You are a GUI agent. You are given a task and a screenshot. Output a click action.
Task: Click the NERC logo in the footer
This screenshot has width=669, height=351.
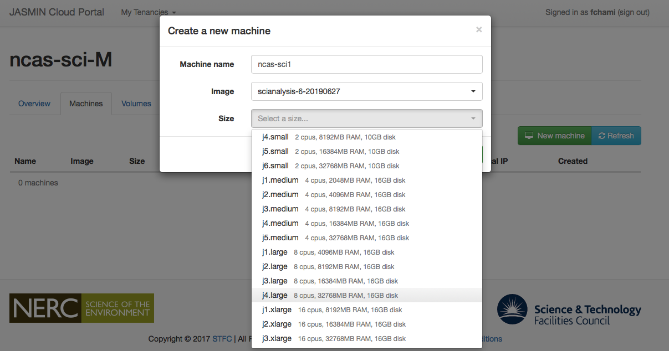pos(81,308)
